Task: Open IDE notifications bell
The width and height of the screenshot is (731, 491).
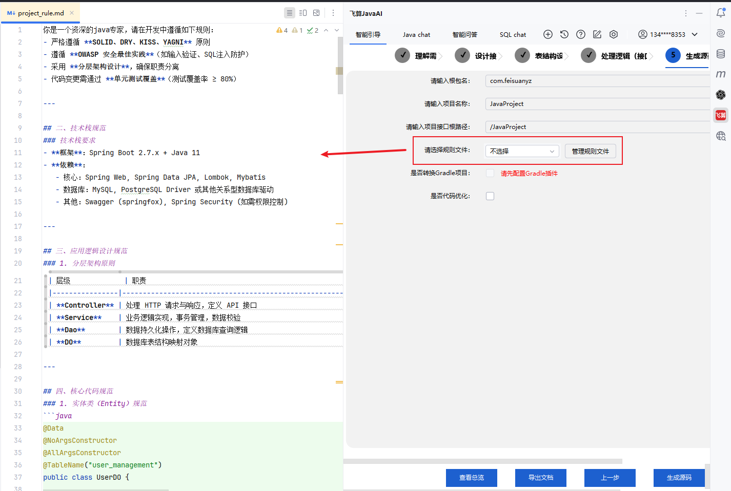Action: (721, 13)
